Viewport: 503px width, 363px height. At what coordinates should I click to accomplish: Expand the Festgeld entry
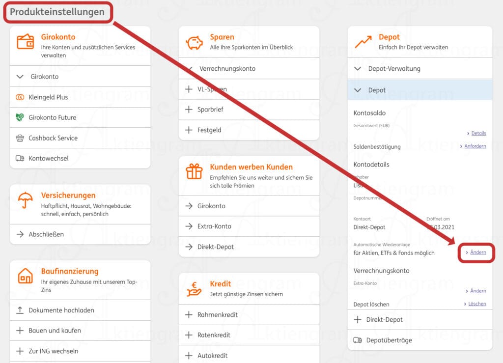249,130
